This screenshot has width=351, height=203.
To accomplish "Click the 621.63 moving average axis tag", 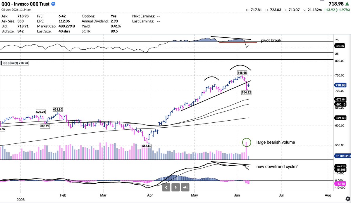I will click(x=341, y=118).
